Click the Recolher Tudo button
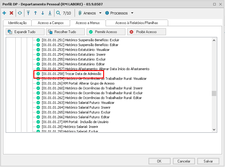The image size is (225, 167). [x=66, y=32]
